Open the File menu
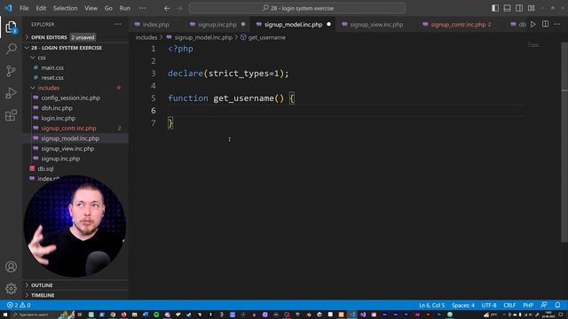The image size is (568, 319). tap(24, 8)
